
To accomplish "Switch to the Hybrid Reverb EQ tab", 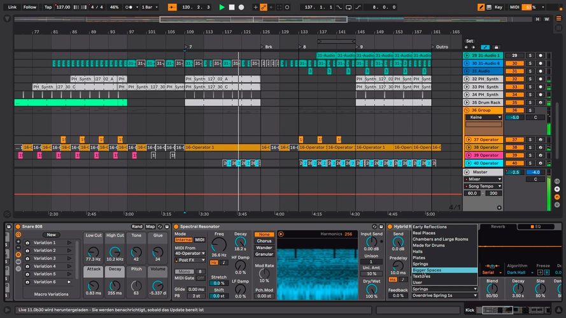I will click(x=535, y=226).
